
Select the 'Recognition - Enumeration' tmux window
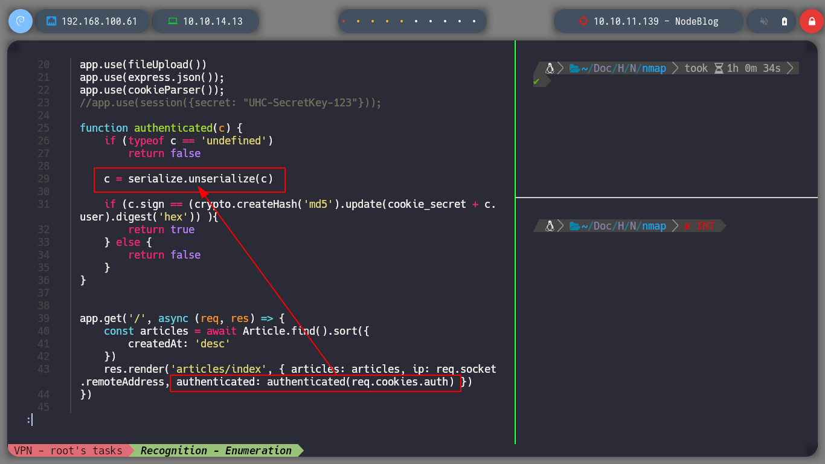[216, 451]
